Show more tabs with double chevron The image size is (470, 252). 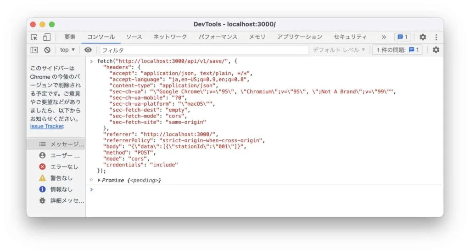tap(384, 37)
